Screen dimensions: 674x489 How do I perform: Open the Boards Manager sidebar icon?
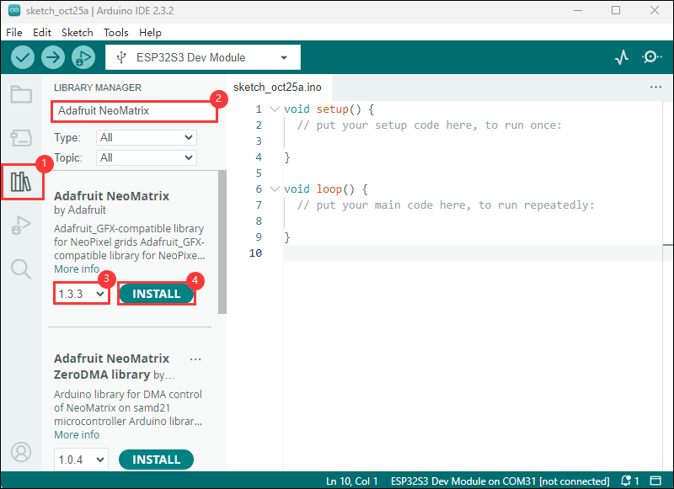pos(21,138)
